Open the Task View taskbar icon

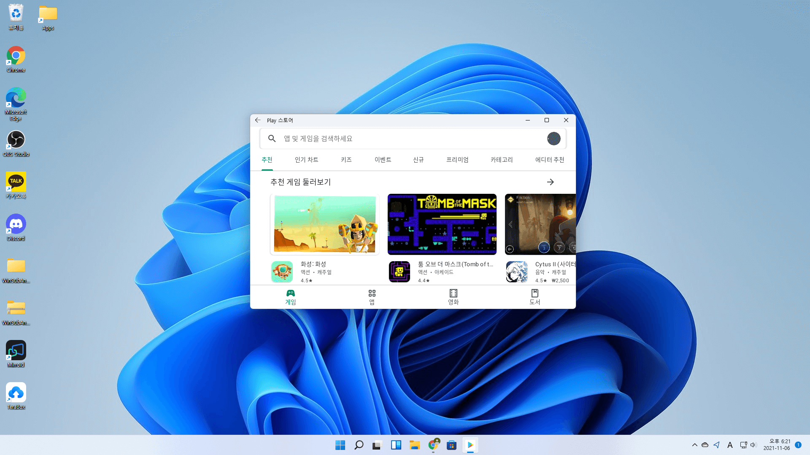[377, 445]
